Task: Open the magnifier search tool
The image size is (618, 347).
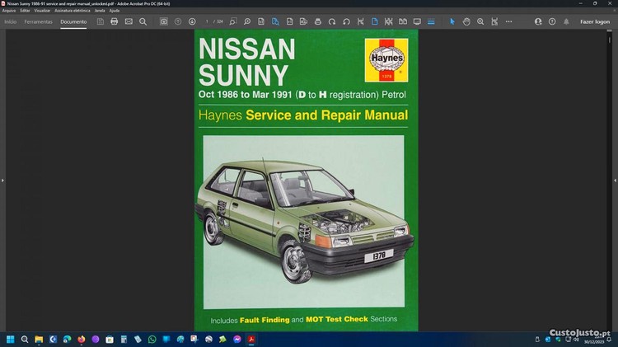Action: pyautogui.click(x=143, y=21)
